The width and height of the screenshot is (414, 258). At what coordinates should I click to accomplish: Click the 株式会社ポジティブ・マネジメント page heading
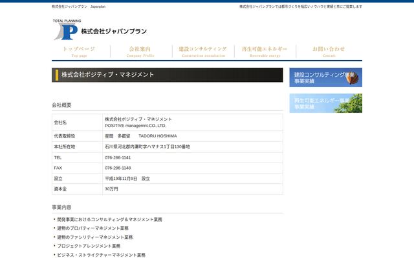pyautogui.click(x=107, y=75)
